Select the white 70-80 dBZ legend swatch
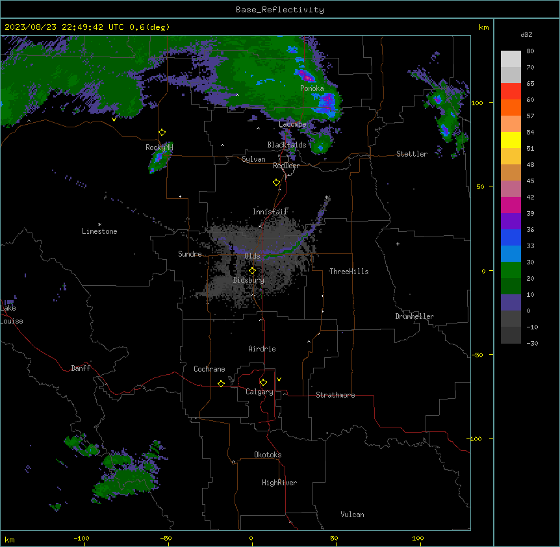Screen dimensions: 560x547 tap(511, 59)
